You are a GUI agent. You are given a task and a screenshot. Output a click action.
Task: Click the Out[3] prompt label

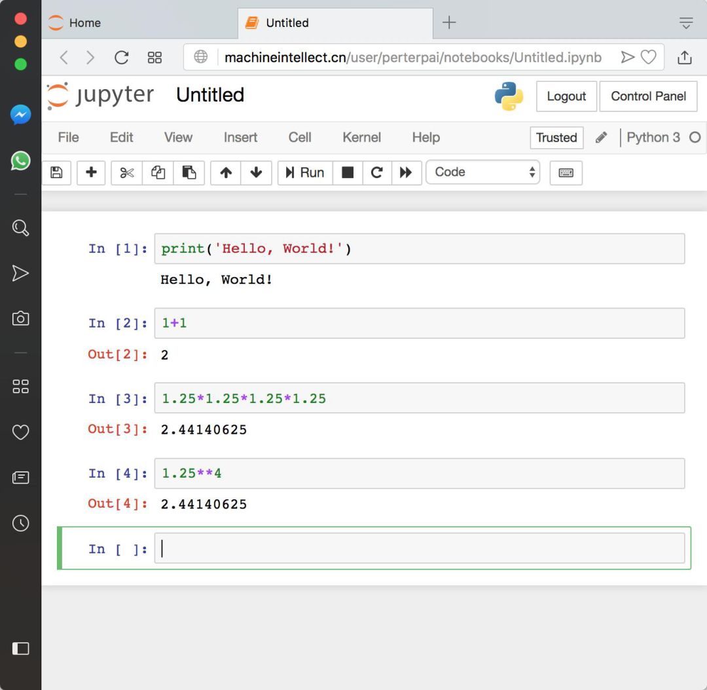click(x=117, y=429)
